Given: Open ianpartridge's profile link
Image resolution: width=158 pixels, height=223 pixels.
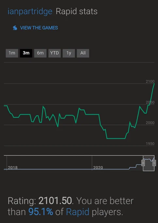Looking at the screenshot, I should 30,12.
